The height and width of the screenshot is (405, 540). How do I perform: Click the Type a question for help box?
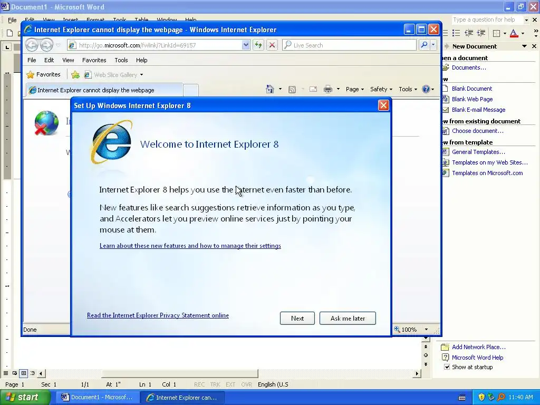[488, 20]
